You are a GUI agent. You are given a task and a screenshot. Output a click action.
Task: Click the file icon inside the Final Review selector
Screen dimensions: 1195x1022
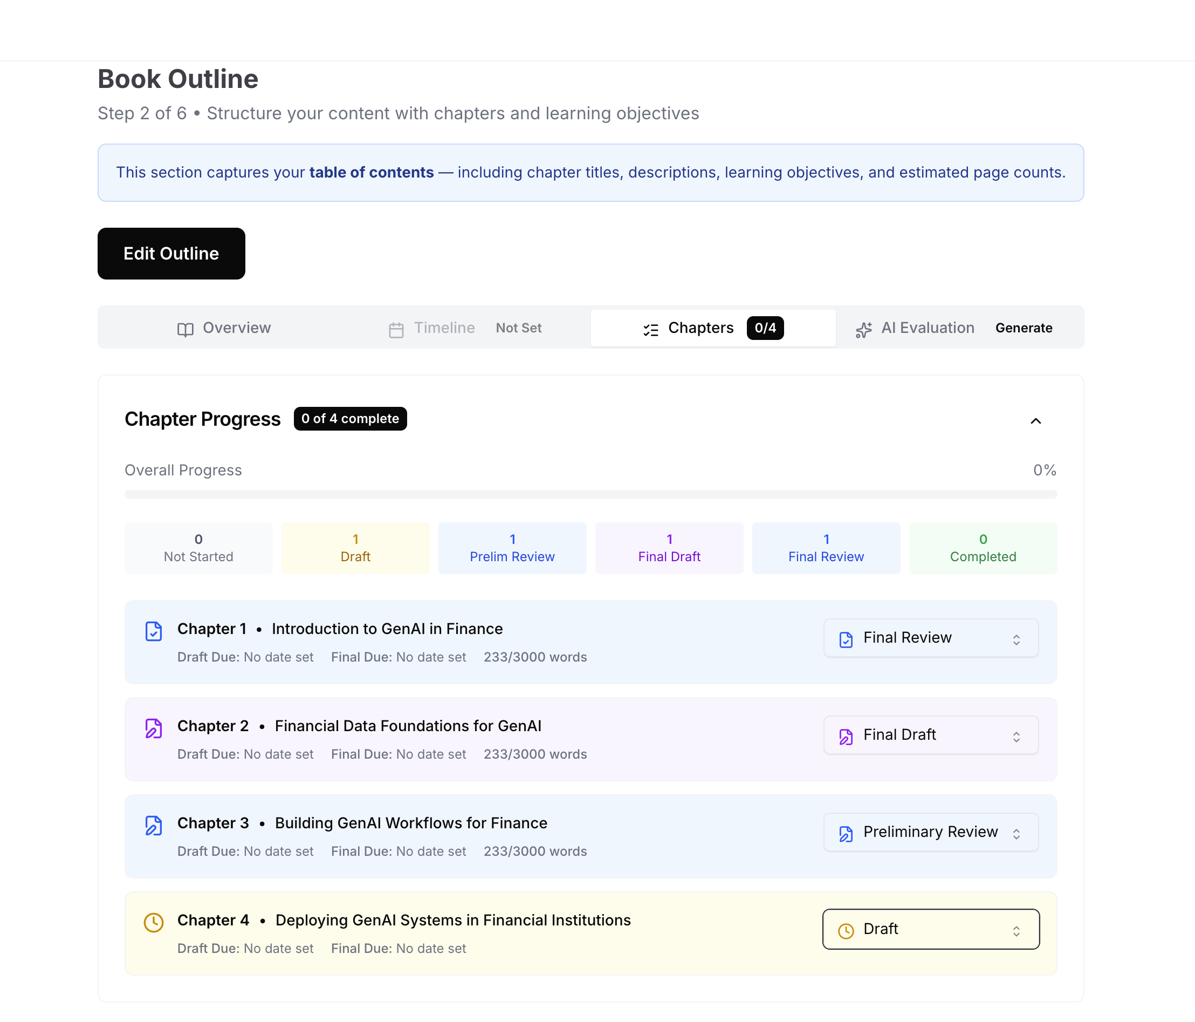point(846,638)
